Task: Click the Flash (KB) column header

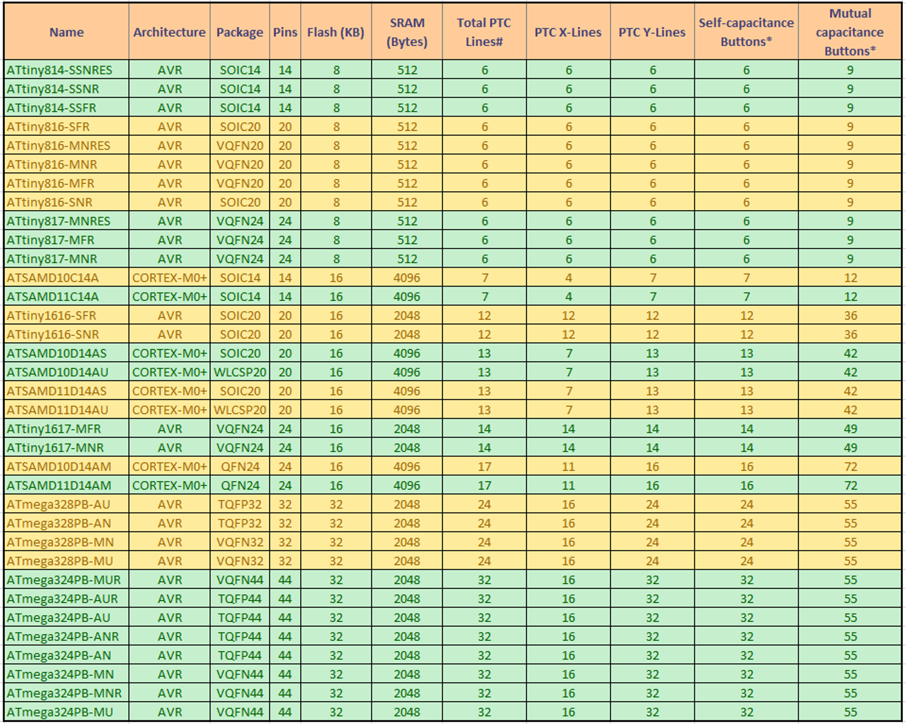Action: pyautogui.click(x=335, y=31)
